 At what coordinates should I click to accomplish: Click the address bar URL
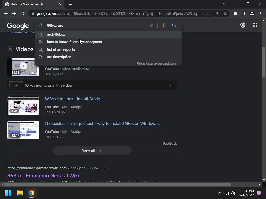click(x=123, y=13)
